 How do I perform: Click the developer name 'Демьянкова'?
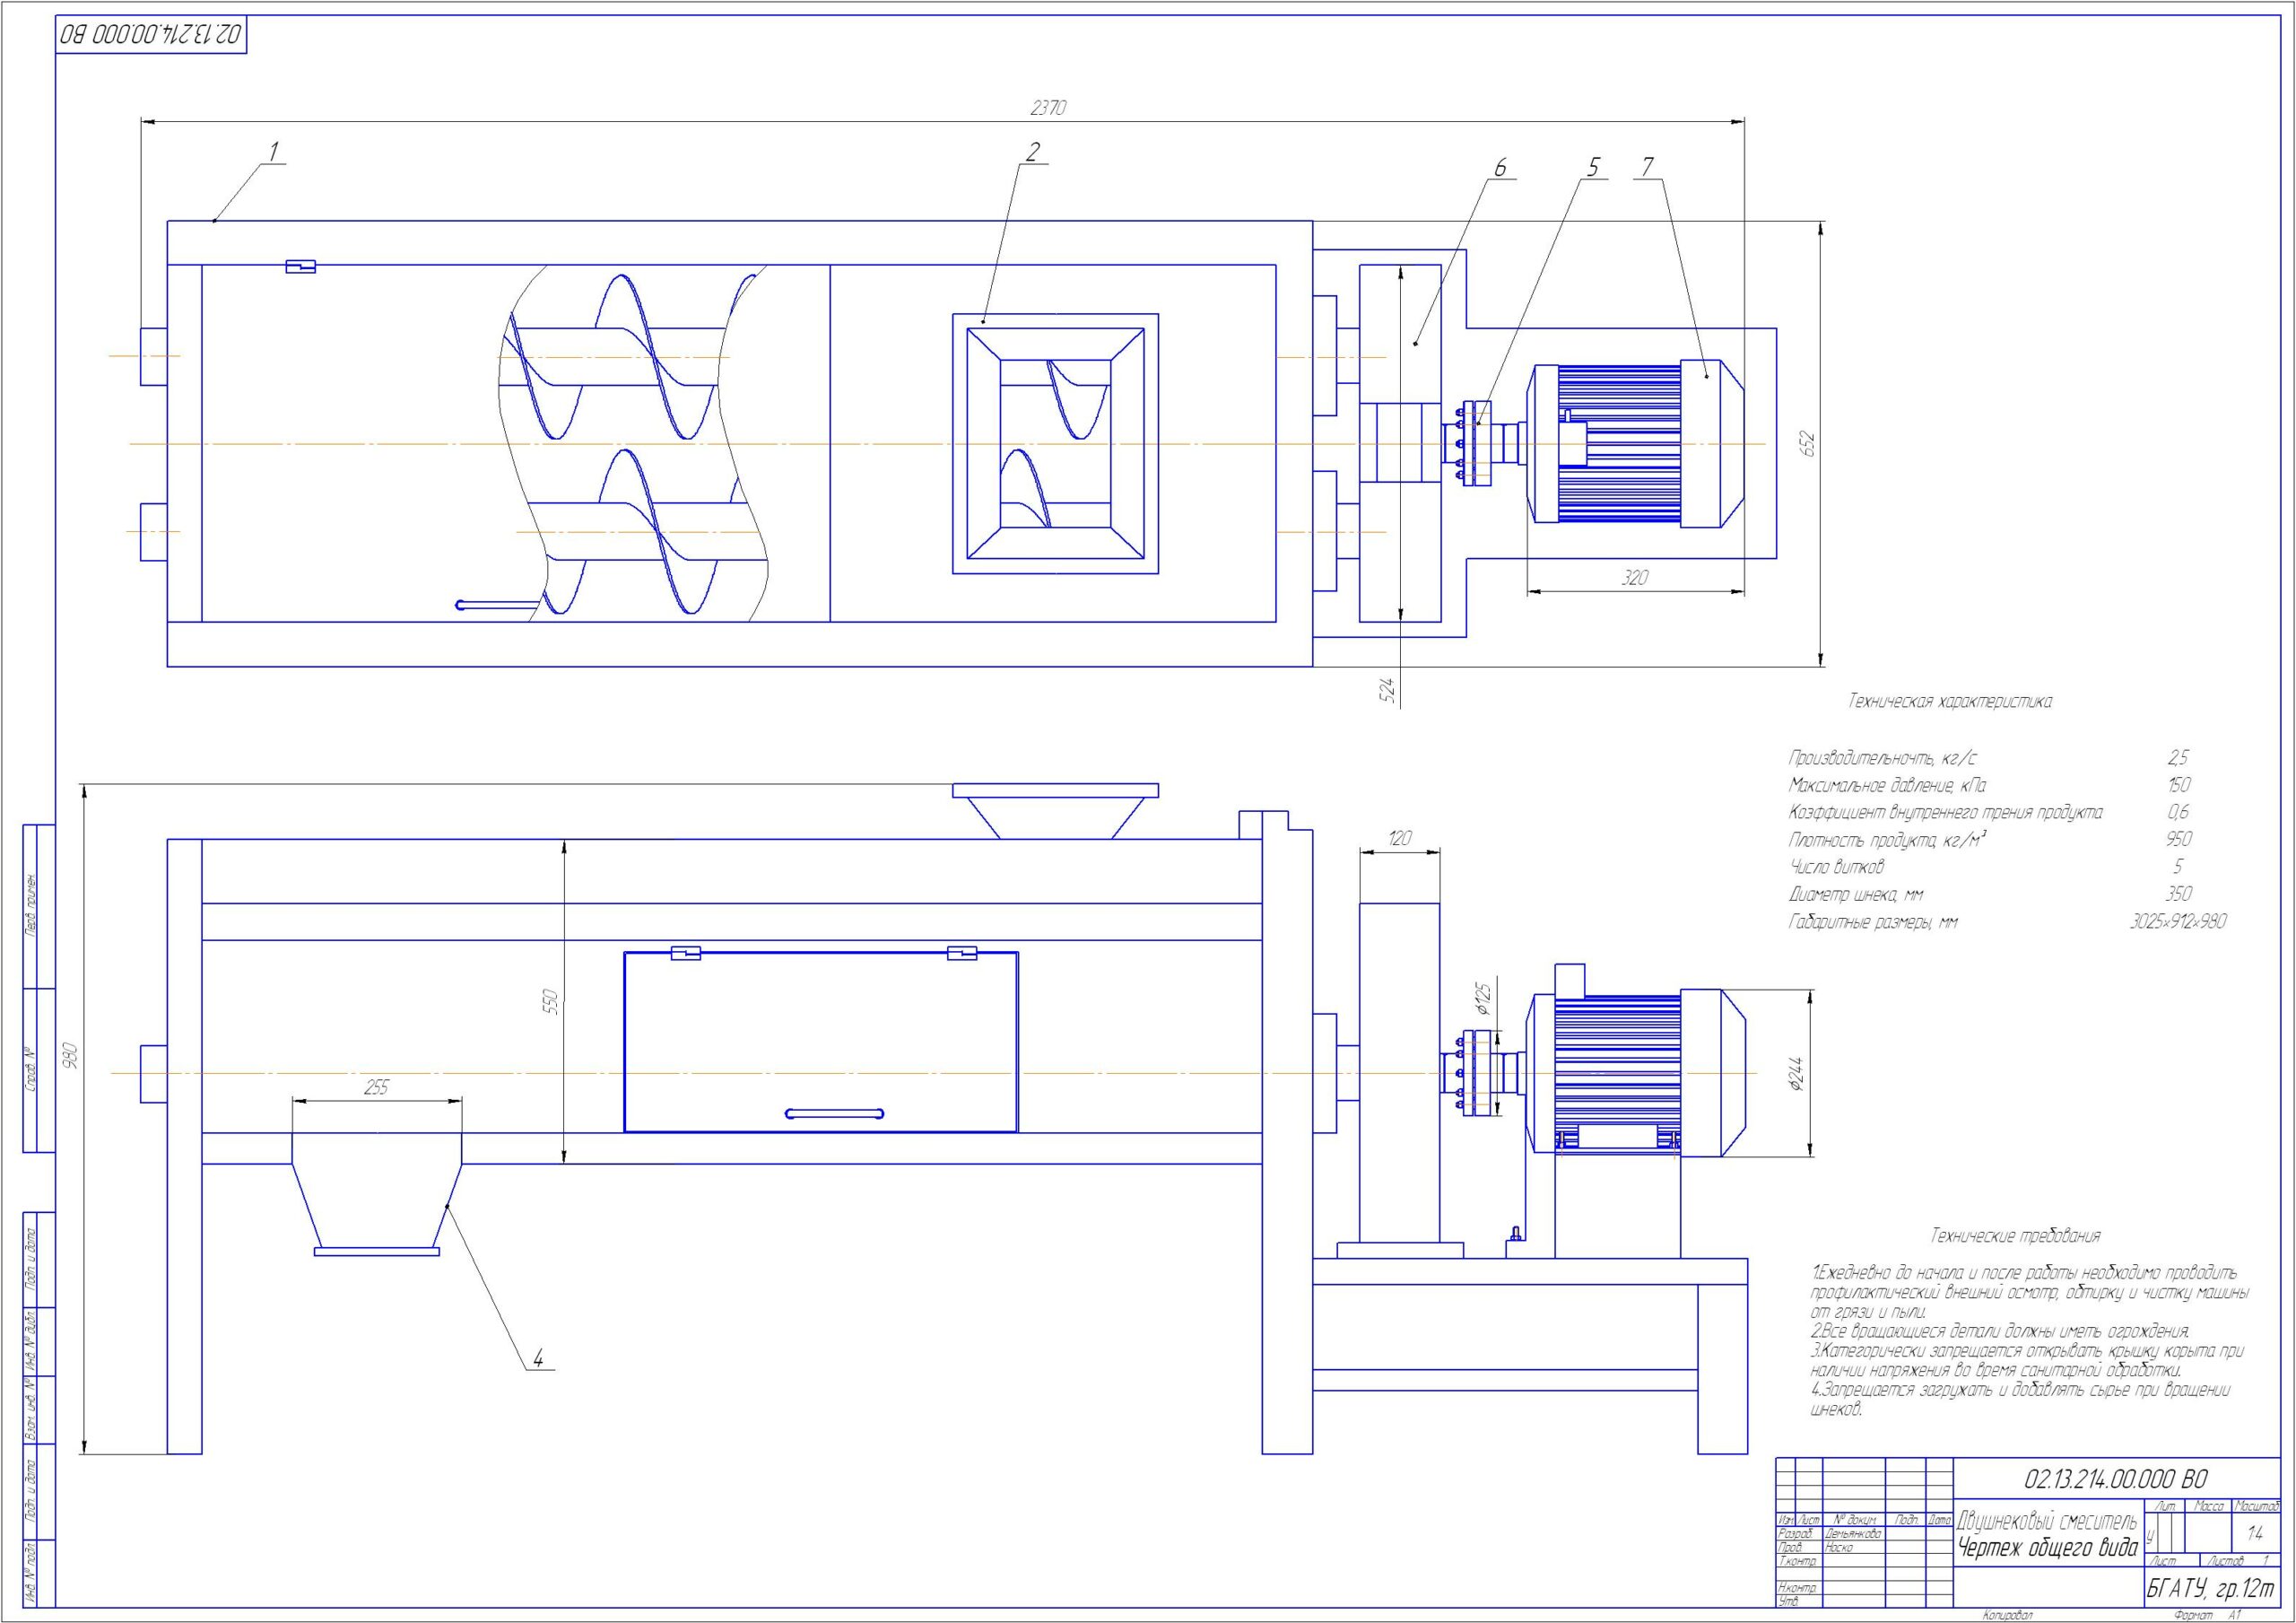click(x=1853, y=1534)
